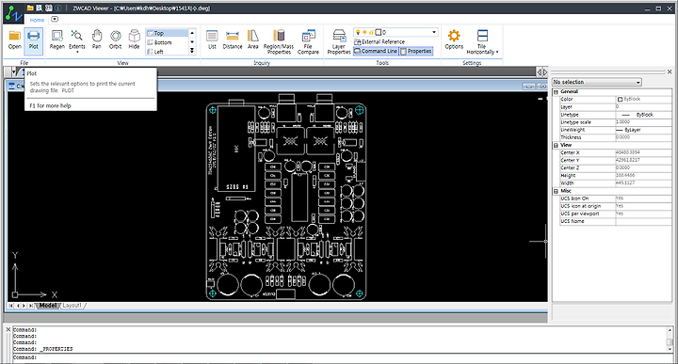Launch File Compare
The width and height of the screenshot is (678, 364).
tap(308, 42)
